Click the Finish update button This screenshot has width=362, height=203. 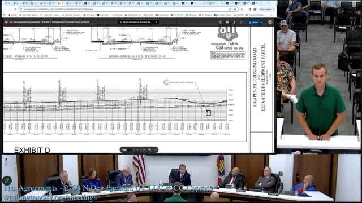pos(265,10)
